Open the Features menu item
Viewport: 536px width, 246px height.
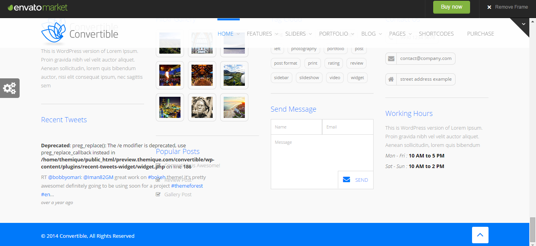[x=259, y=34]
